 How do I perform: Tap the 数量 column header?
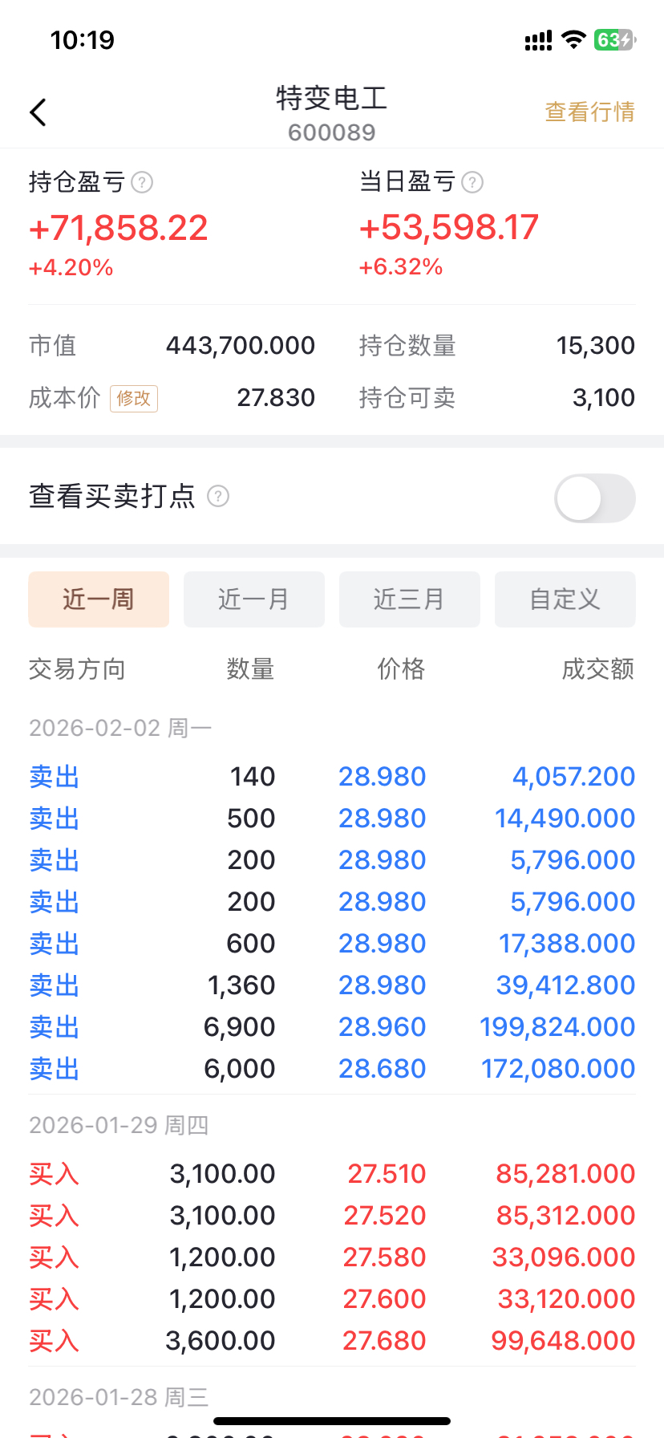(x=250, y=668)
